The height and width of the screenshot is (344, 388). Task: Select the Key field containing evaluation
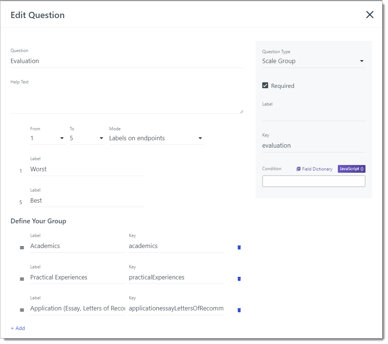[313, 145]
